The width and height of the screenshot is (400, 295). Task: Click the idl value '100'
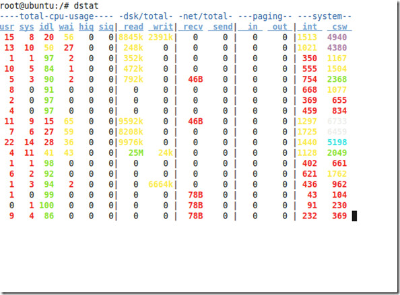[x=46, y=205]
